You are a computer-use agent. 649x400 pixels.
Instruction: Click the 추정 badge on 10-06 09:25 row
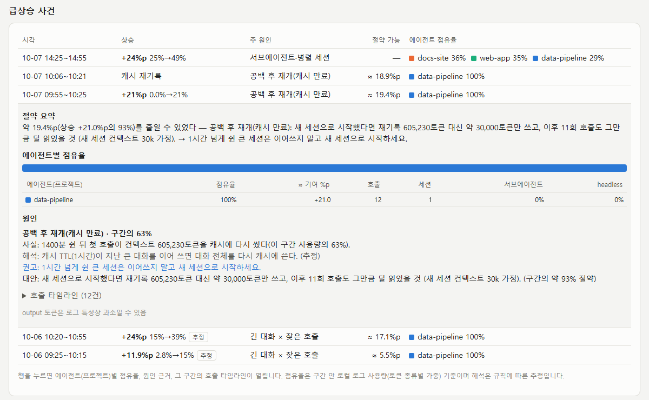tap(206, 355)
